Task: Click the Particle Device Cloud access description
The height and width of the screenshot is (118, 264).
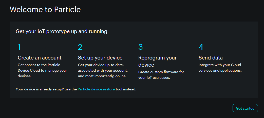Action: point(42,70)
